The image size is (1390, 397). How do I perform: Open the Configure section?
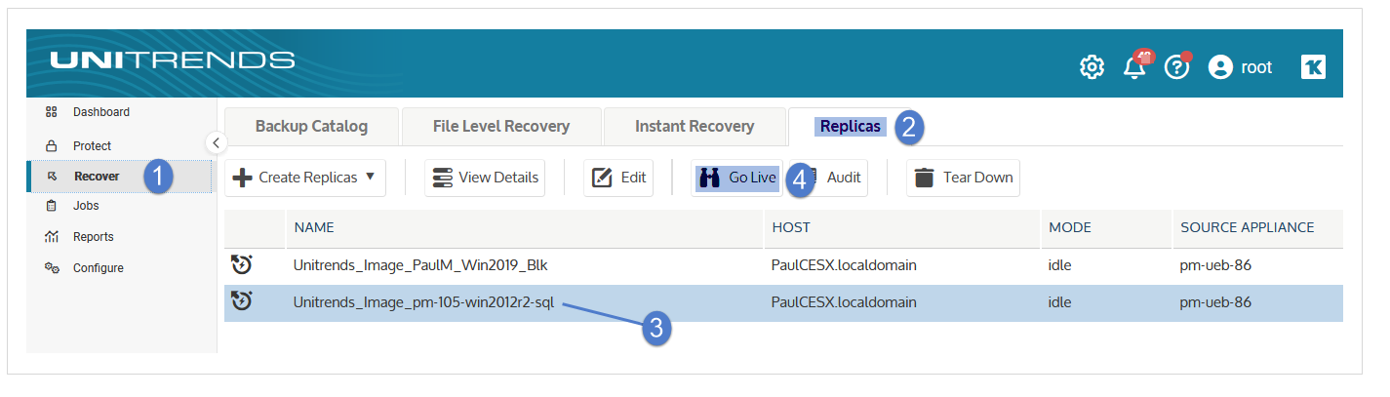pos(98,268)
